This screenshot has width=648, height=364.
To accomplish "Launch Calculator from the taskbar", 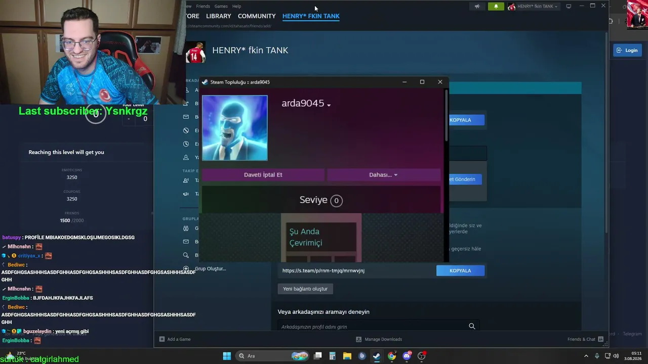I will click(333, 356).
